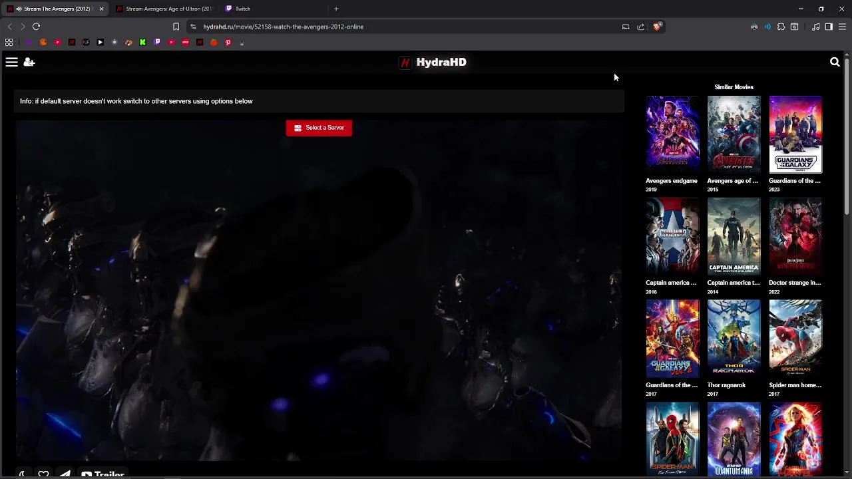This screenshot has width=852, height=479.
Task: Open Guardians of the Galaxy 2023 poster
Action: point(795,134)
